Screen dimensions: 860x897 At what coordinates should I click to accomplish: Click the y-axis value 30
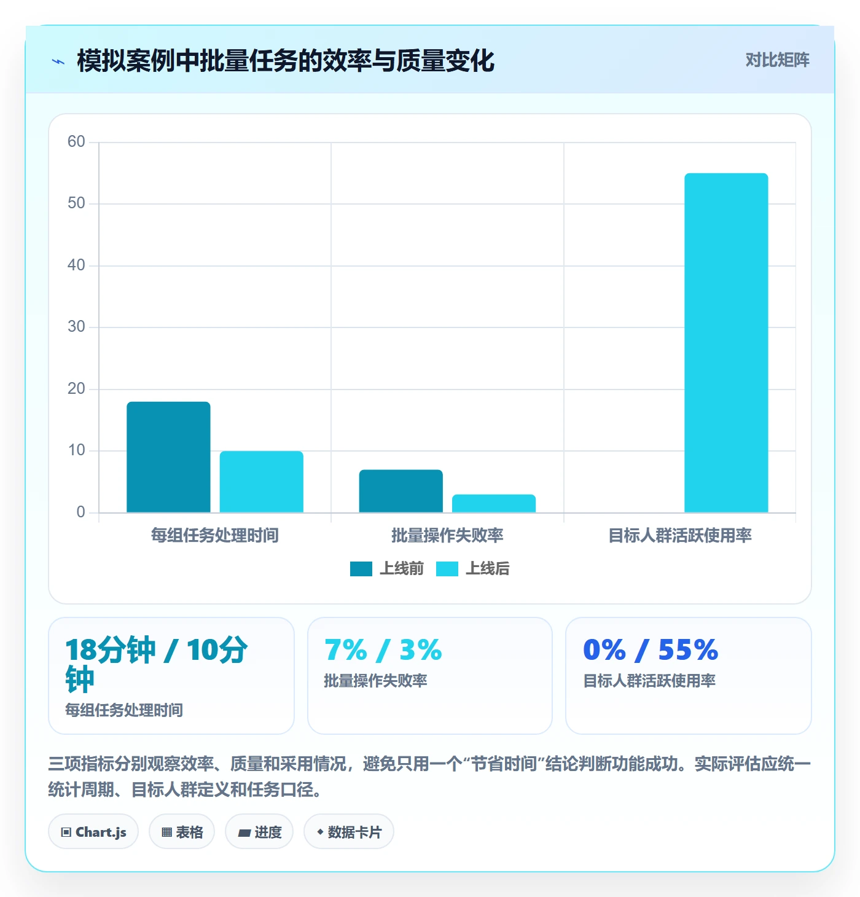[76, 327]
